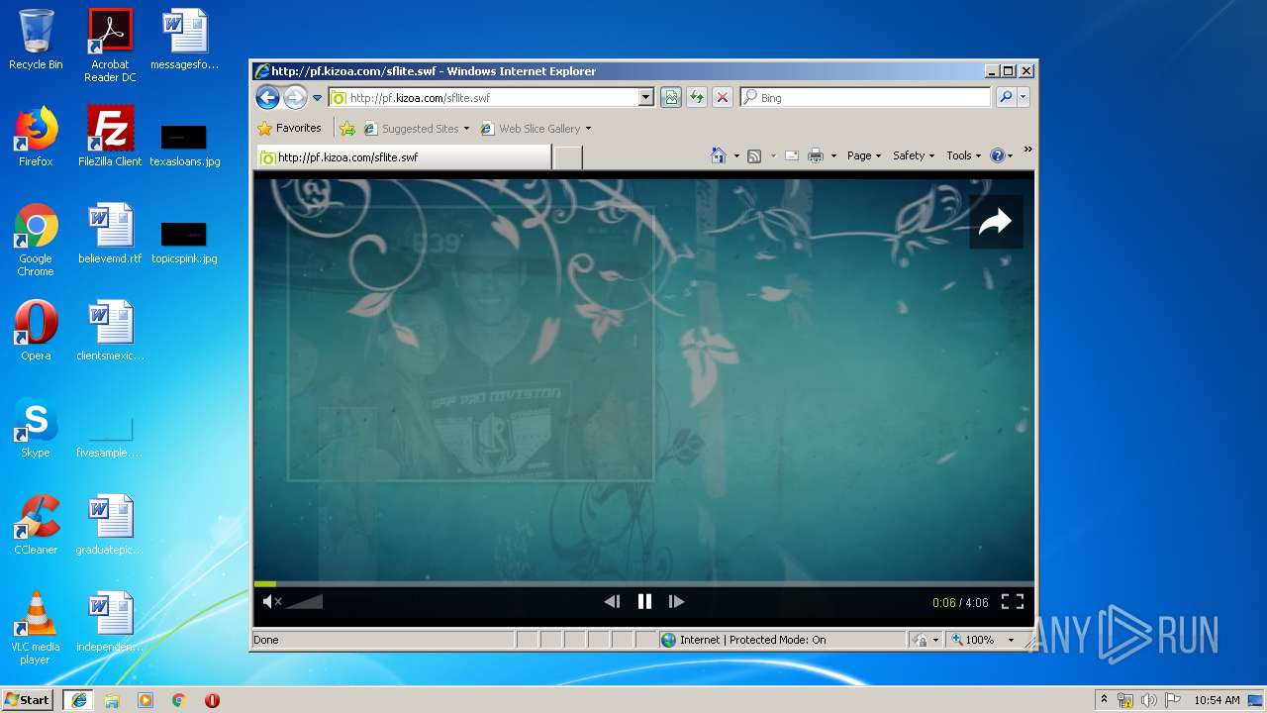Go forward with the browser Forward button
This screenshot has width=1267, height=713.
(x=295, y=97)
